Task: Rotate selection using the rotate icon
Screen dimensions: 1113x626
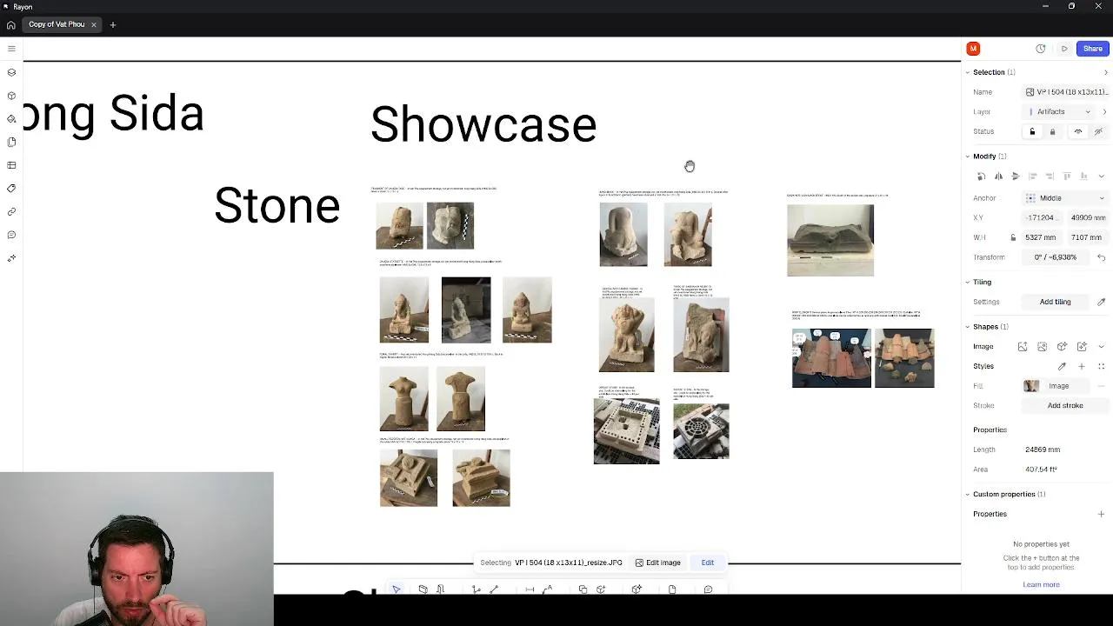Action: tap(982, 176)
